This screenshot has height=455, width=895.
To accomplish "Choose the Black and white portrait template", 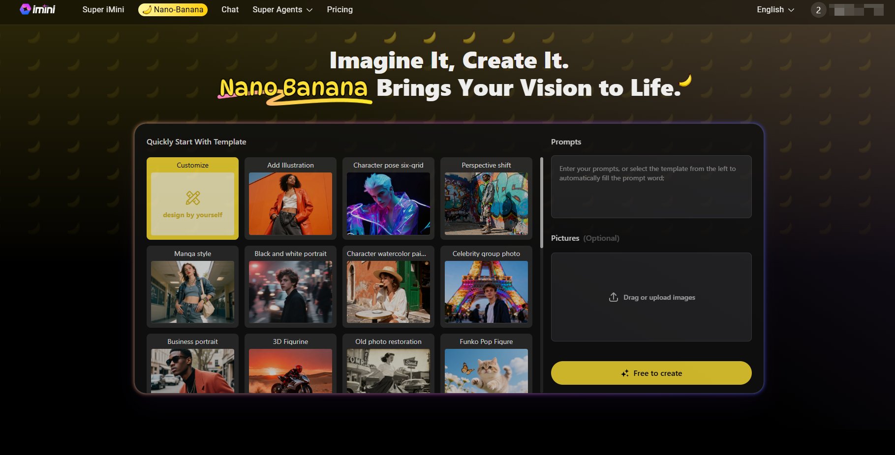I will [x=290, y=286].
